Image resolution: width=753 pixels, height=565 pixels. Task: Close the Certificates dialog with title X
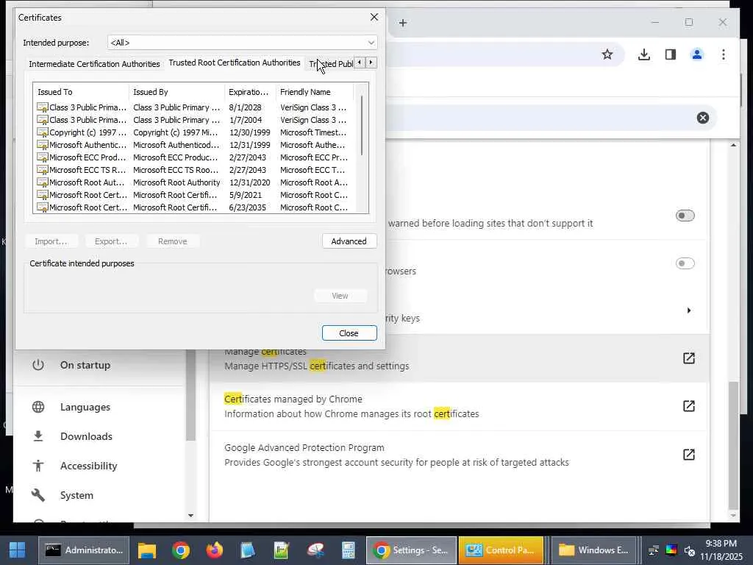[x=374, y=17]
